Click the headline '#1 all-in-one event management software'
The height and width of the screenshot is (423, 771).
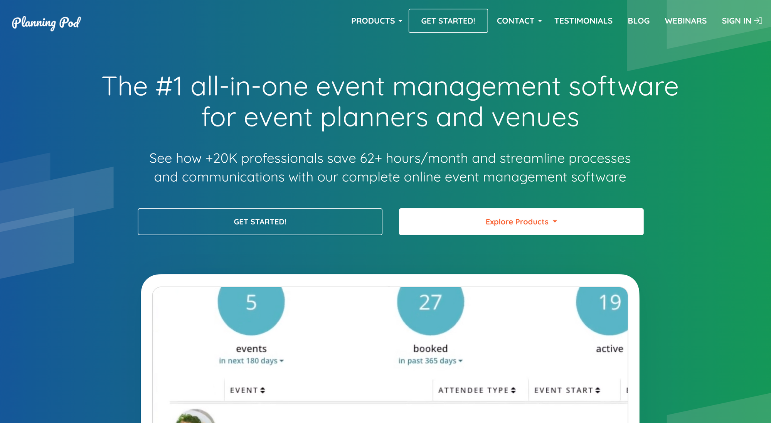tap(417, 86)
